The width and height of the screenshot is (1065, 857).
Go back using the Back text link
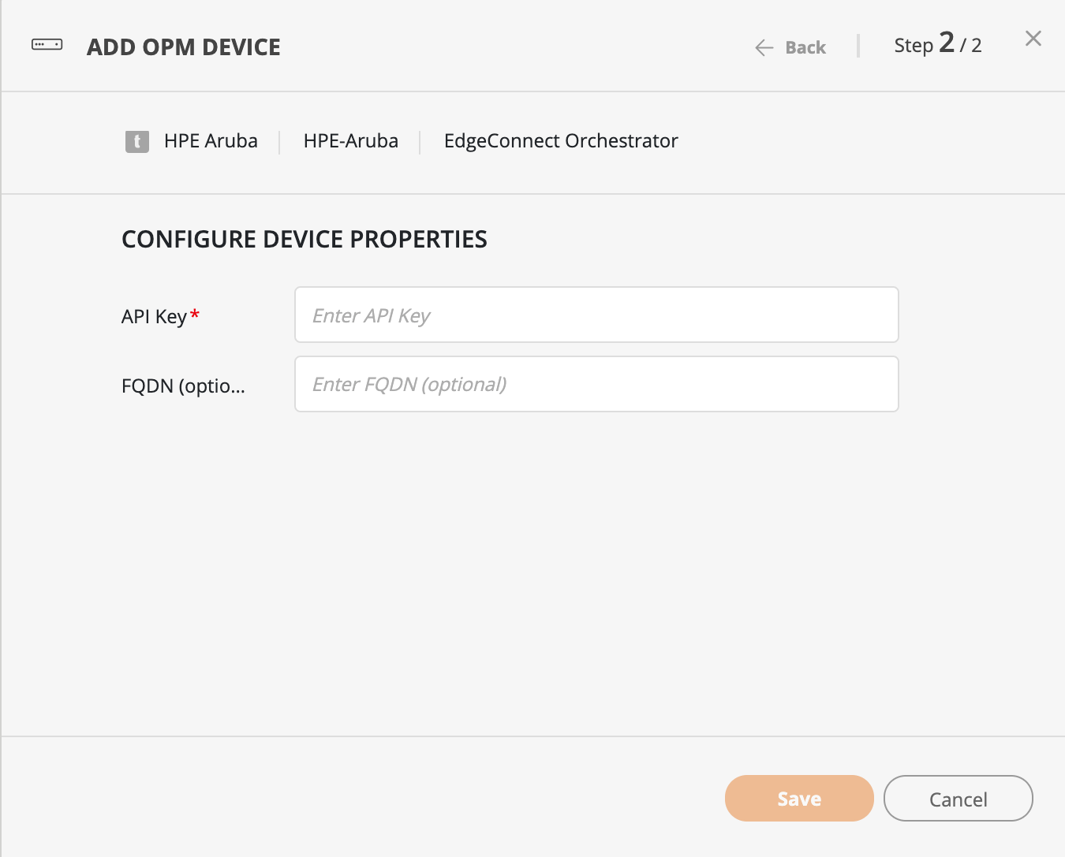tap(805, 48)
